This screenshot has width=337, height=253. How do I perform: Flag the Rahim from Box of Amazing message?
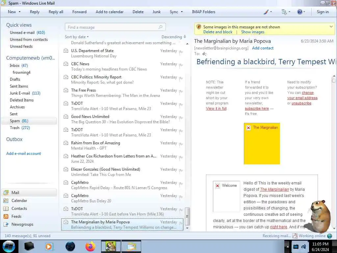tap(181, 144)
